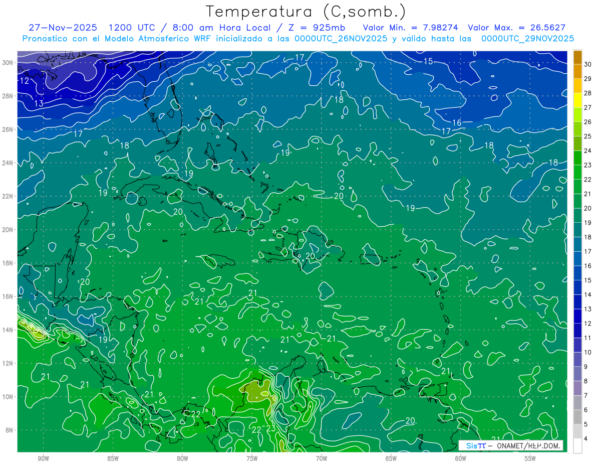Click the Valor Min. = 7.98274 value
Screen dimensions: 601x465
410,28
